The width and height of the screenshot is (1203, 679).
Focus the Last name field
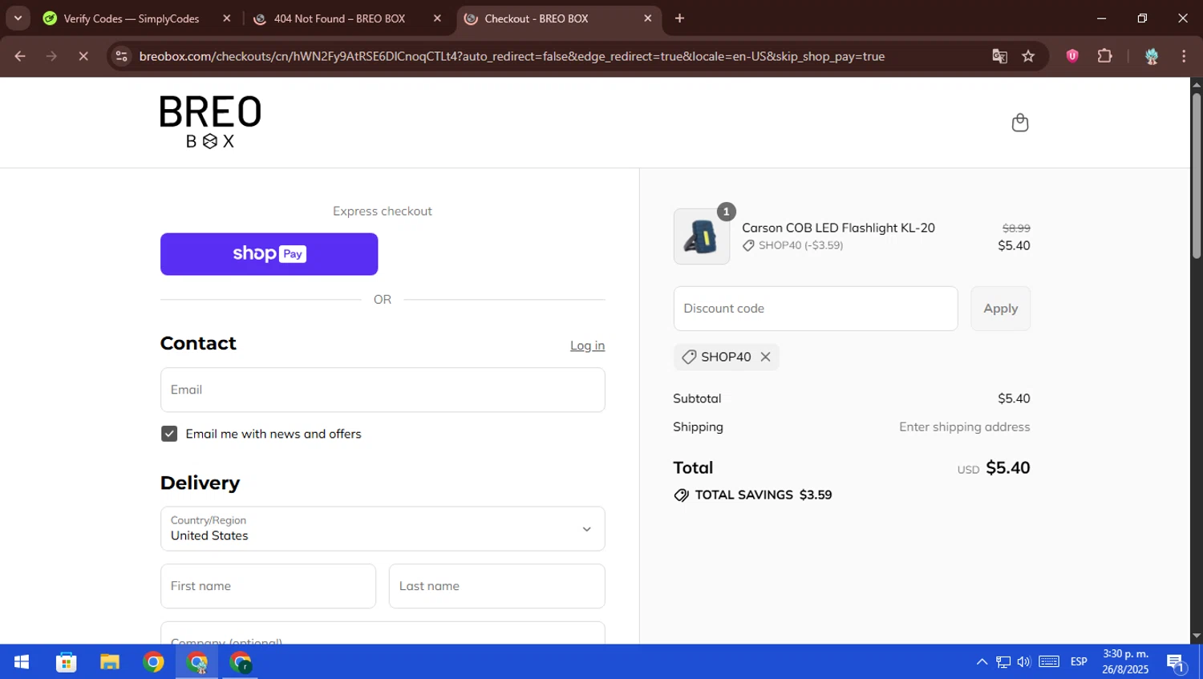496,586
